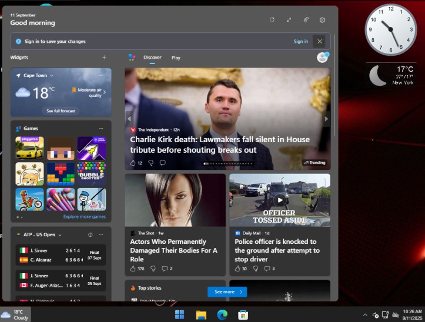Go to previous headline in carousel
Image resolution: width=425 pixels, height=322 pixels.
[129, 119]
